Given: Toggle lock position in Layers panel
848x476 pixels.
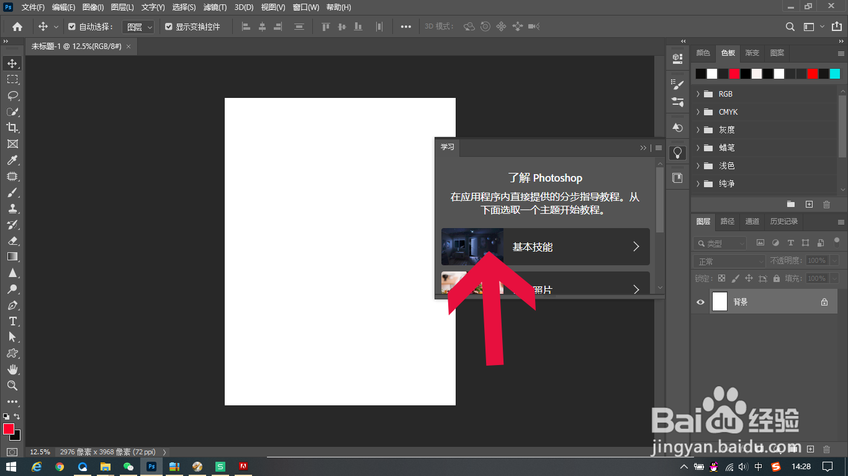Looking at the screenshot, I should coord(749,278).
